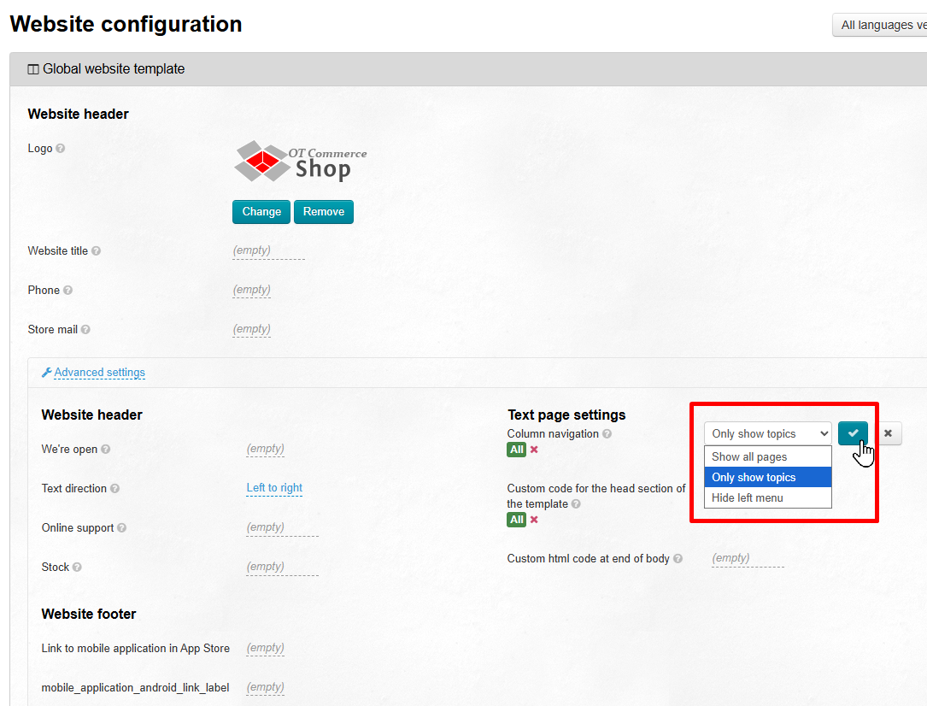Image resolution: width=927 pixels, height=706 pixels.
Task: Click the help icon next to Text direction
Action: 114,489
